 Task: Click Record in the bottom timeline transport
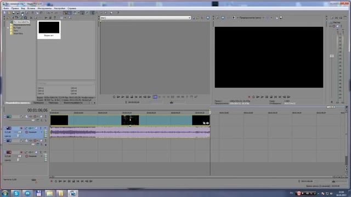52,181
